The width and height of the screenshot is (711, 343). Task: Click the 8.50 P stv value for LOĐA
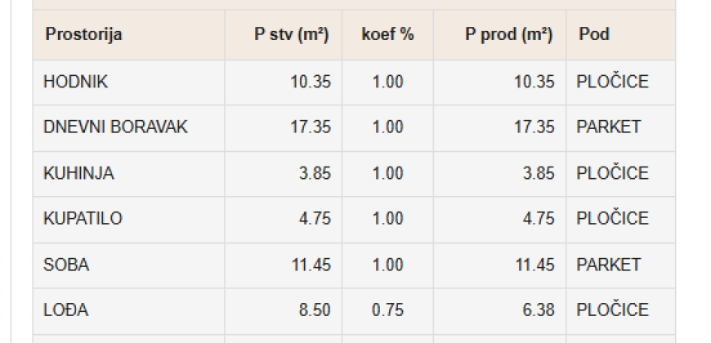click(314, 310)
